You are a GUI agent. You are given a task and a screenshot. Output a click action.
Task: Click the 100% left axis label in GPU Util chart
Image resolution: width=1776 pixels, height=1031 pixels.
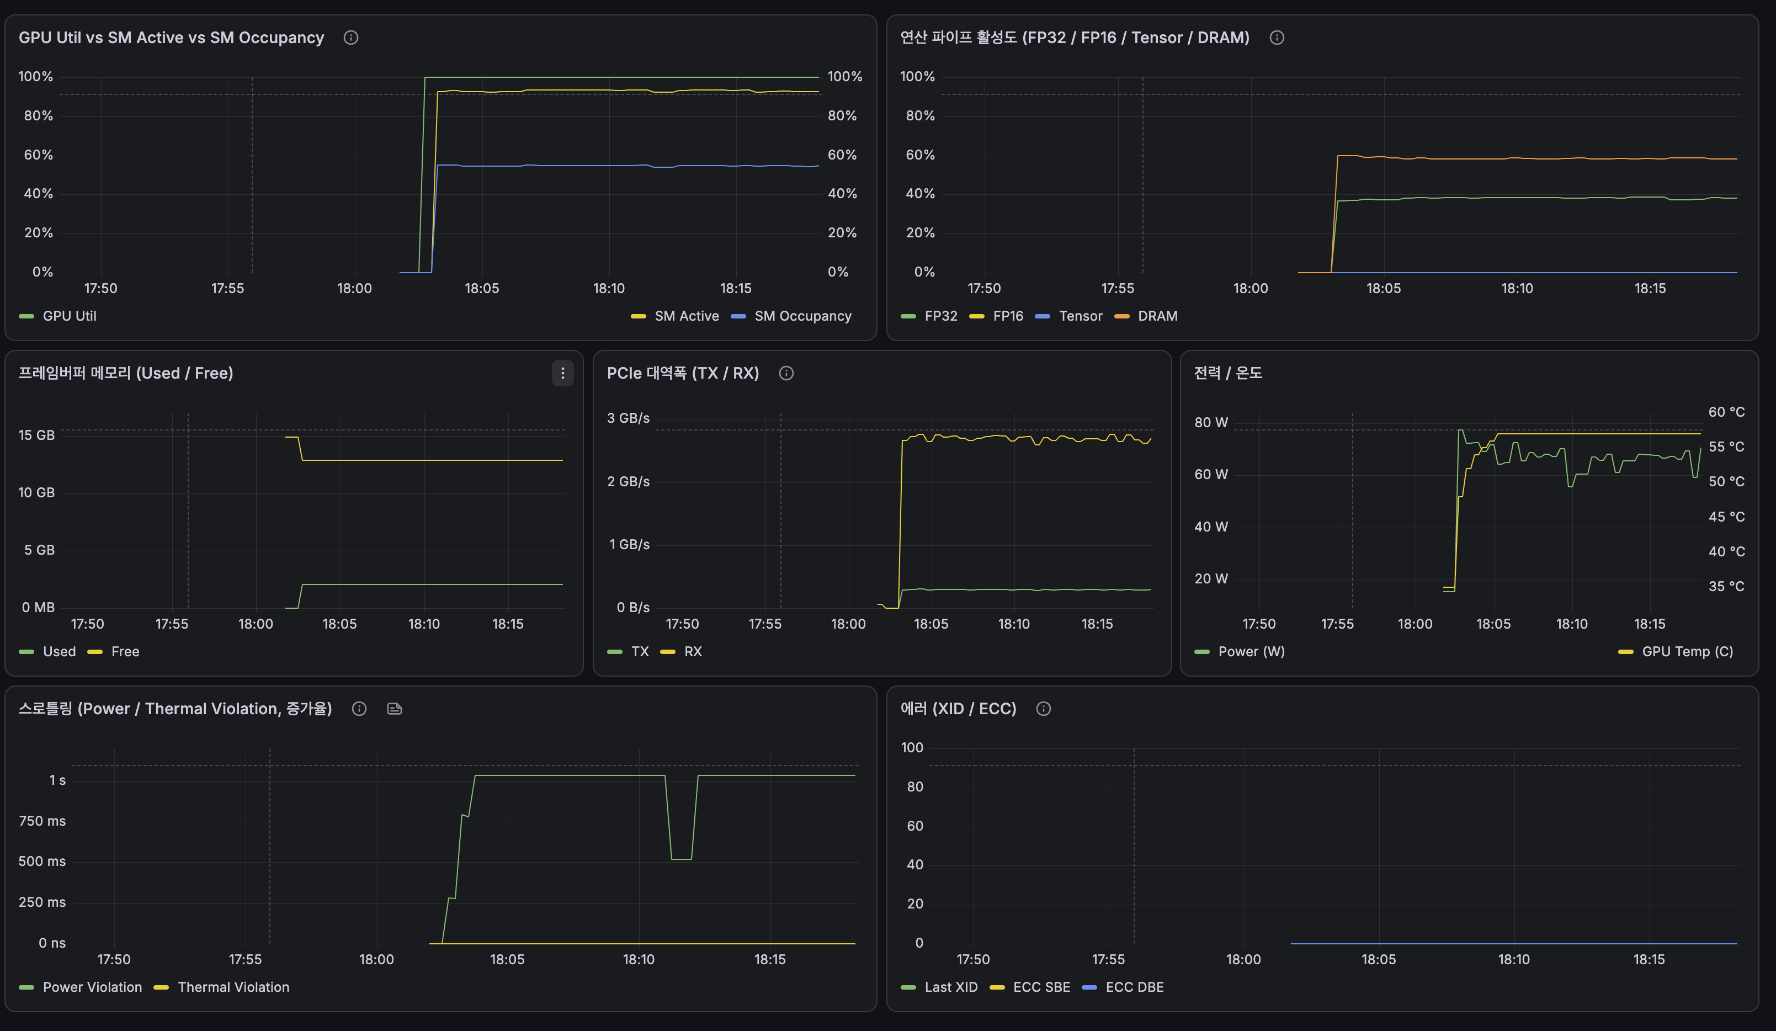click(35, 77)
